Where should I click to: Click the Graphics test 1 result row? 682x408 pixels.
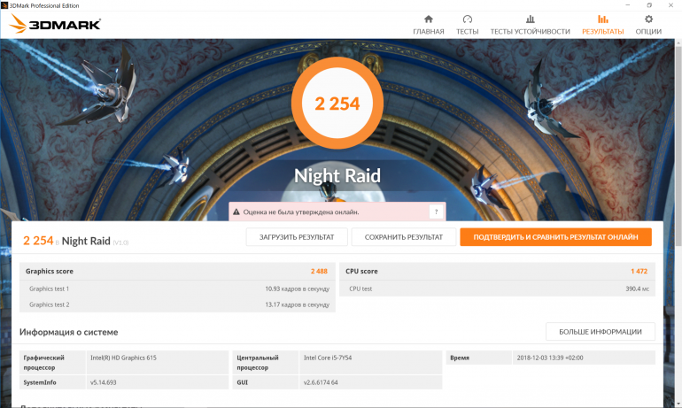coord(177,289)
